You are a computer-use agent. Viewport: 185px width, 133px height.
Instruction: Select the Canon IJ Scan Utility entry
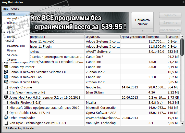(91, 82)
